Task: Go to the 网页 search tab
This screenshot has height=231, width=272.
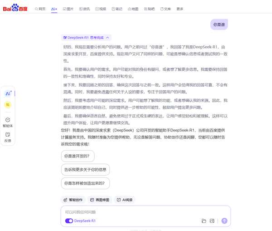Action: point(40,9)
